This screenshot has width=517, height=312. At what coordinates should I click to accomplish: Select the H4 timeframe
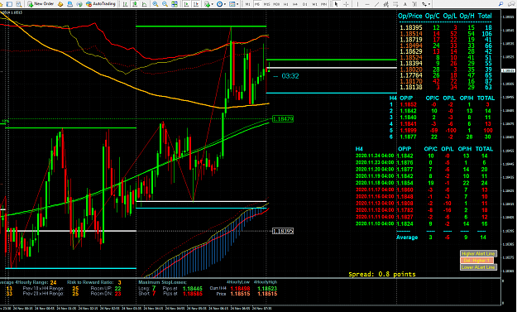tap(295, 4)
